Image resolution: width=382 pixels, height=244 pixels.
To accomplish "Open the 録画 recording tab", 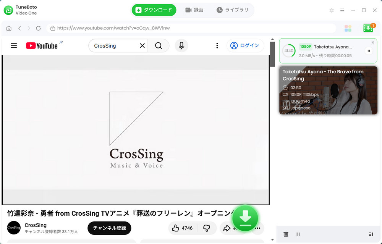I will (194, 10).
